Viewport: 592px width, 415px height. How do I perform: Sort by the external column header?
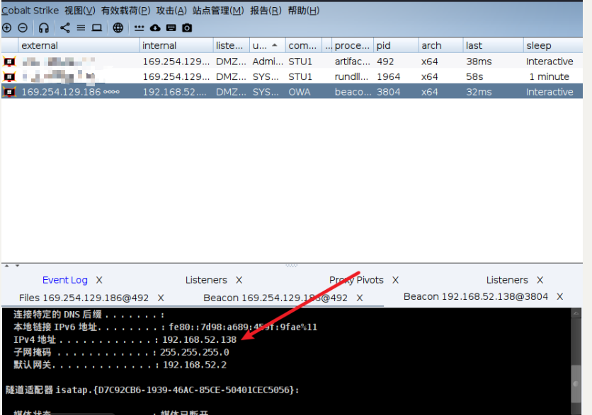tap(79, 46)
